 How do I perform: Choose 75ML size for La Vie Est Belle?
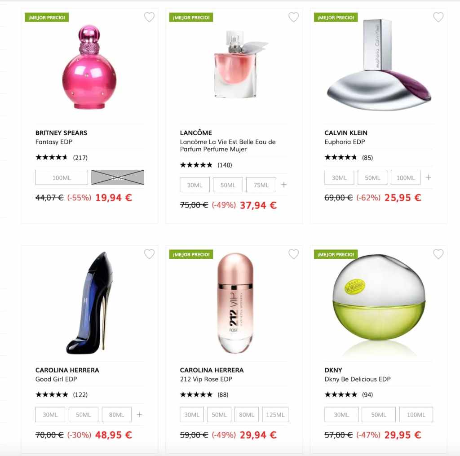261,185
